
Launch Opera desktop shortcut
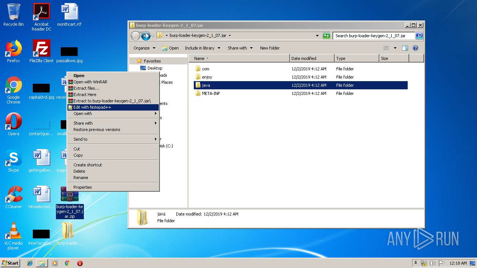[x=13, y=124]
